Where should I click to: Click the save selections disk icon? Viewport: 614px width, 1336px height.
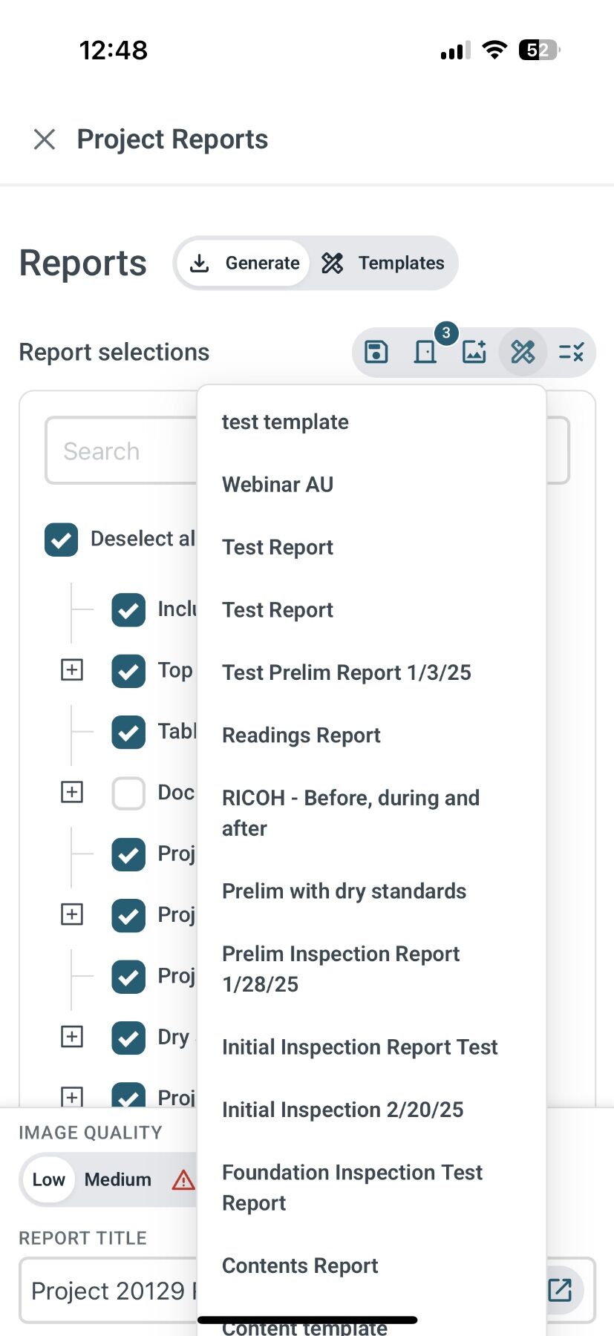(x=376, y=352)
